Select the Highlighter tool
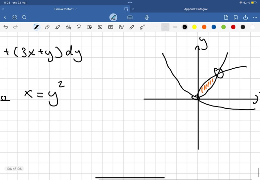The image size is (260, 180). 58,27
